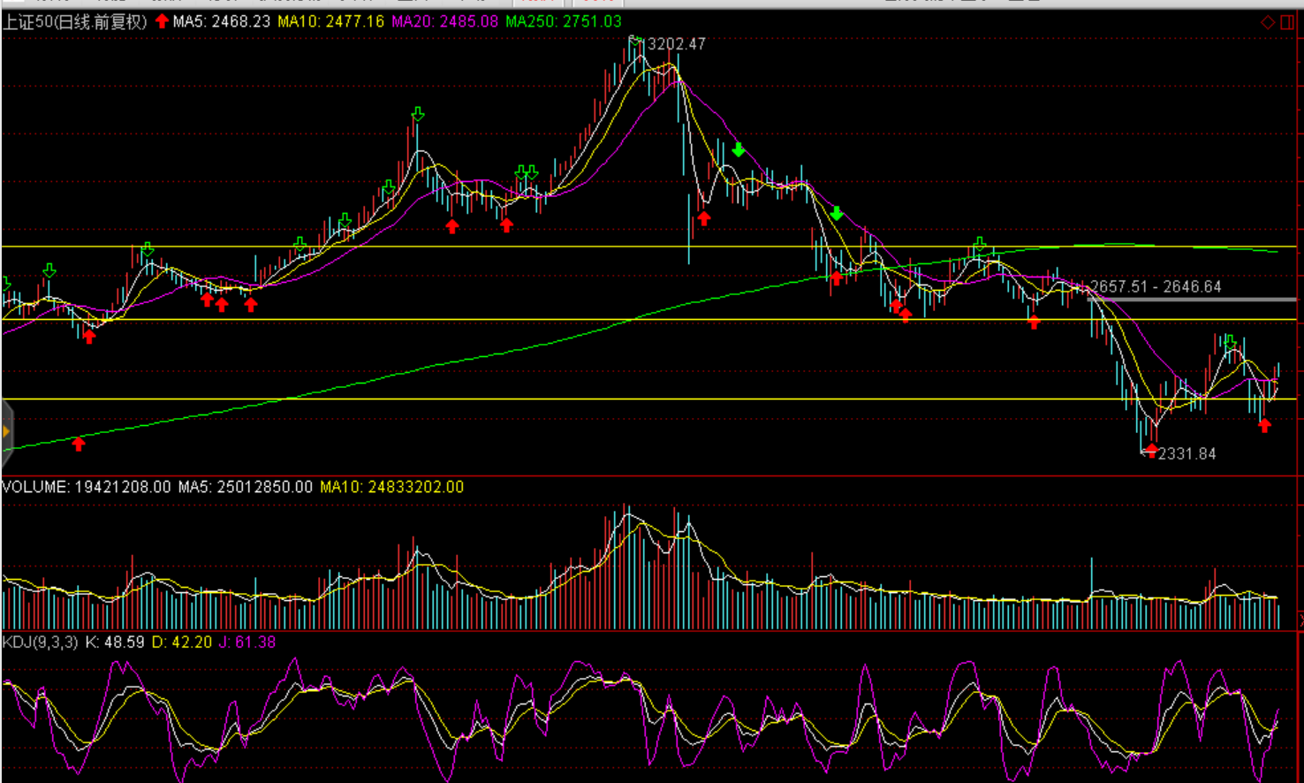Screen dimensions: 1304x783
Task: Click the red arrow beside MA5 label
Action: 162,21
